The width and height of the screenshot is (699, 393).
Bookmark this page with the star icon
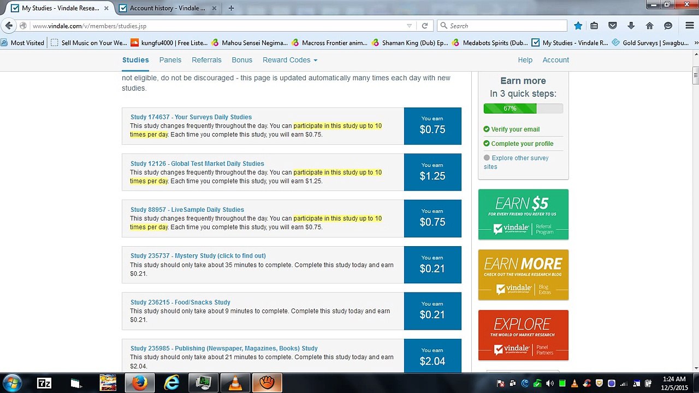click(x=578, y=26)
